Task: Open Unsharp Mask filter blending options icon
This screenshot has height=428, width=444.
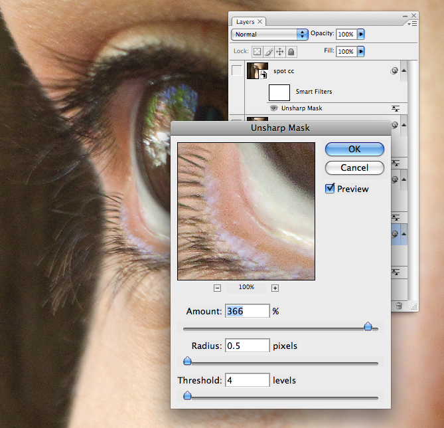Action: 396,108
